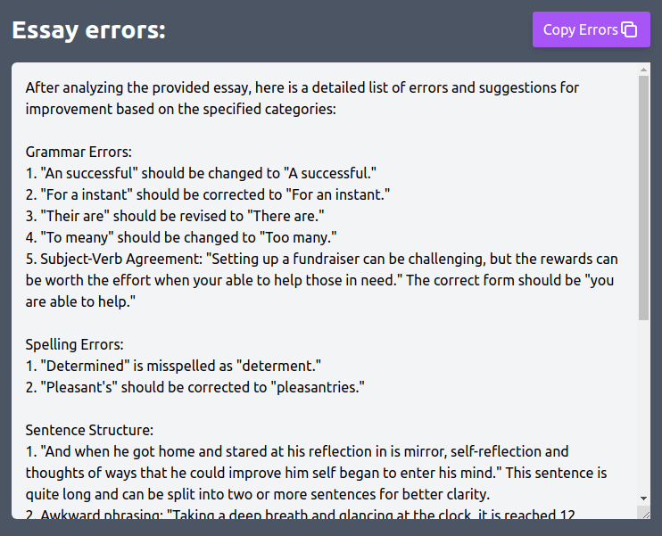Click the "An successful" grammar error line

point(201,173)
